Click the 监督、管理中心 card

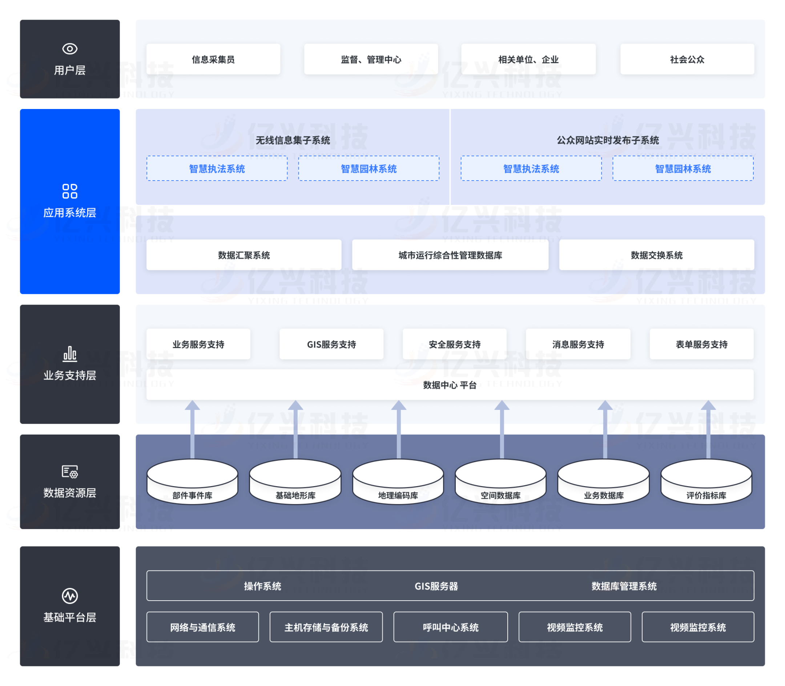pyautogui.click(x=371, y=59)
